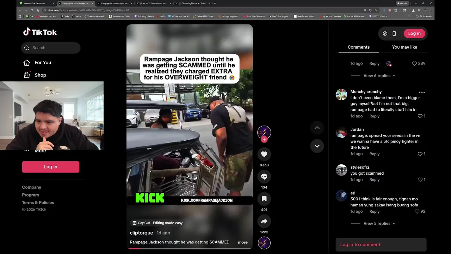Image resolution: width=451 pixels, height=254 pixels.
Task: Seek the video progress bar
Action: coord(190,248)
